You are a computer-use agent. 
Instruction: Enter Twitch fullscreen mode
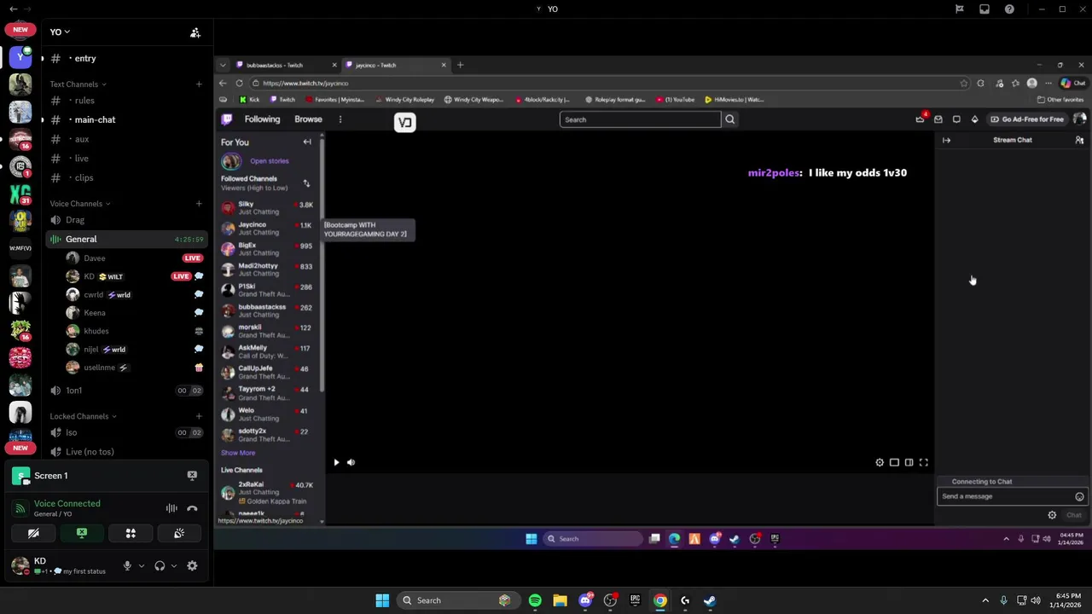[x=923, y=462]
